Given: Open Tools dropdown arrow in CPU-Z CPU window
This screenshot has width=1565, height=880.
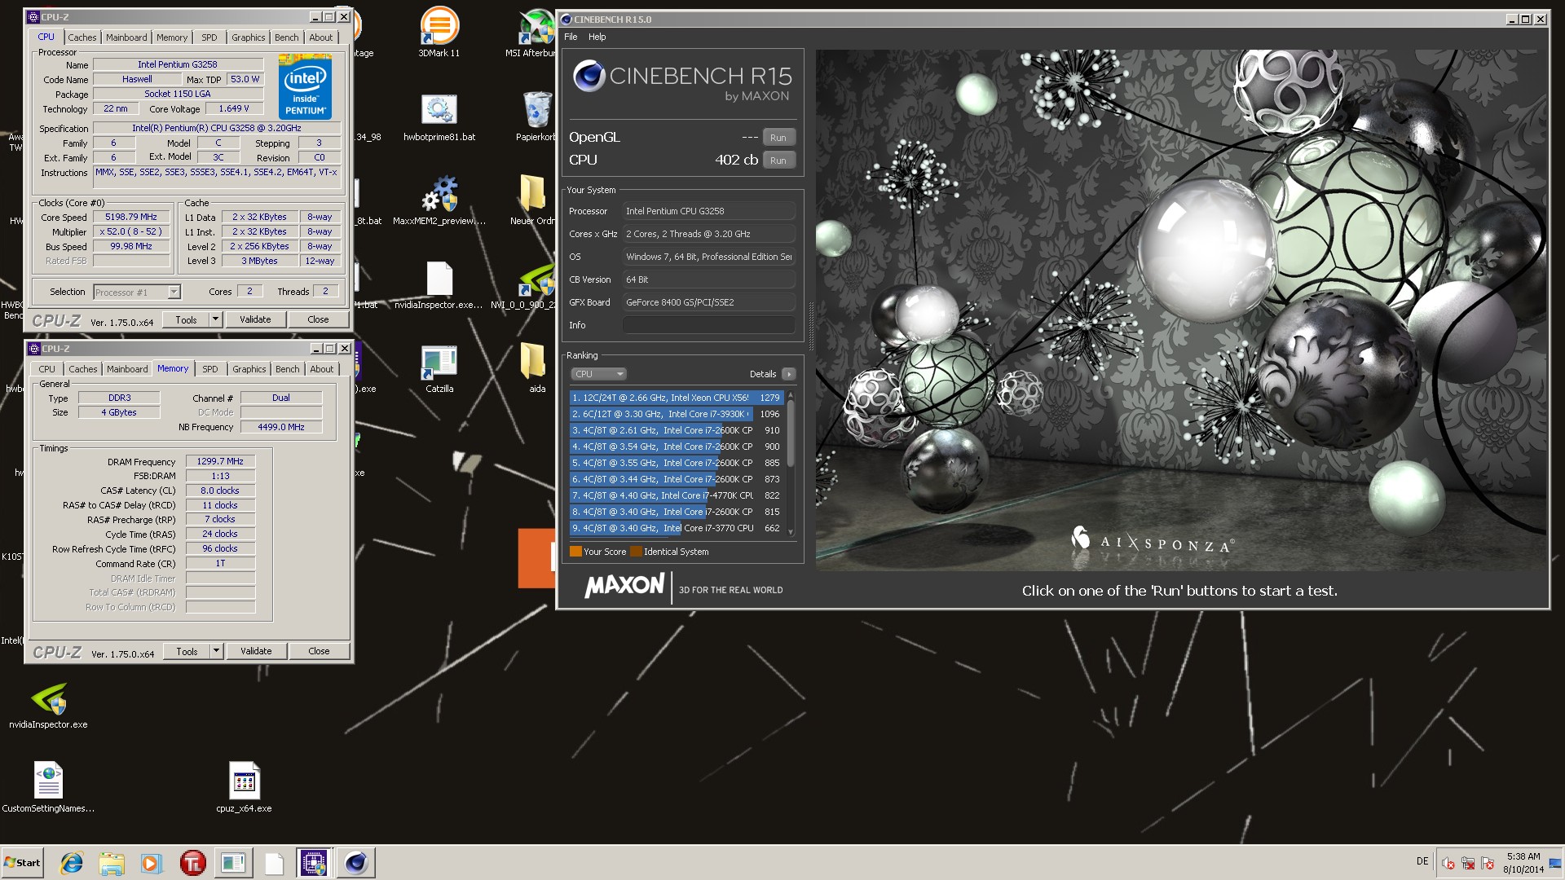Looking at the screenshot, I should [x=215, y=319].
